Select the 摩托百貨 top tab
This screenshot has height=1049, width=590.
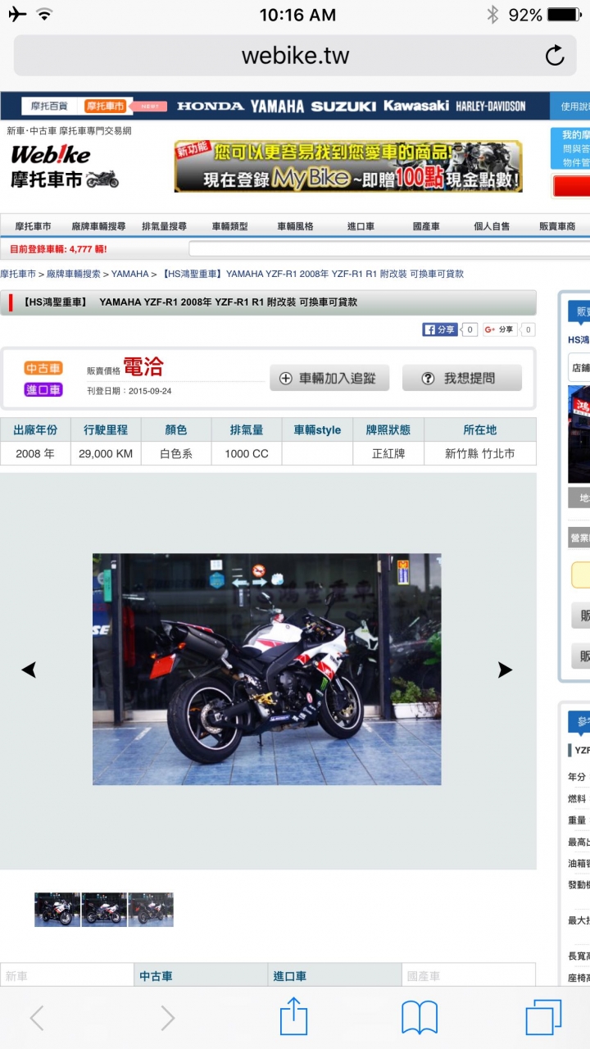click(51, 107)
